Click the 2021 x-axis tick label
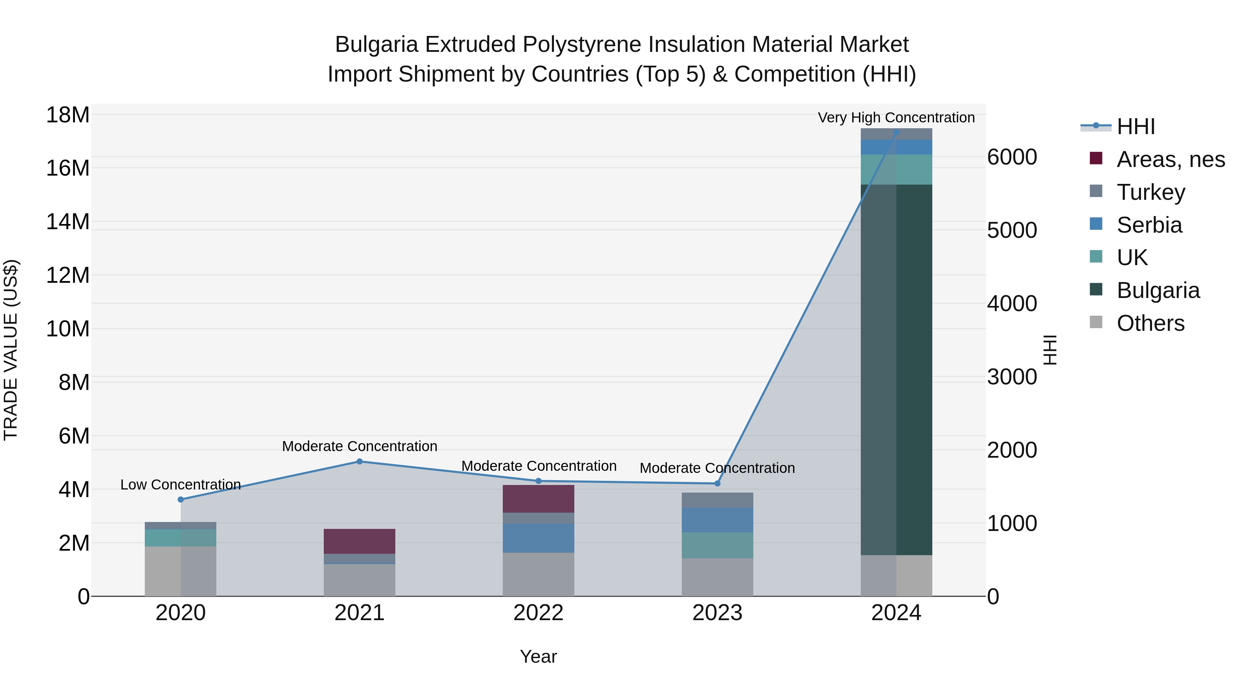The image size is (1244, 700). coord(359,613)
